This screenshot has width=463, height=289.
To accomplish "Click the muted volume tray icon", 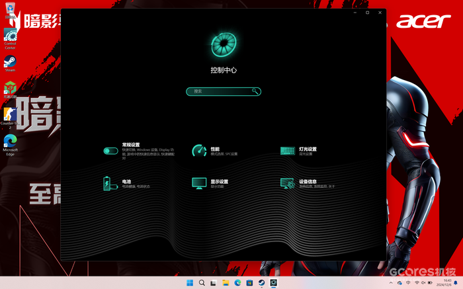I will coord(423,283).
